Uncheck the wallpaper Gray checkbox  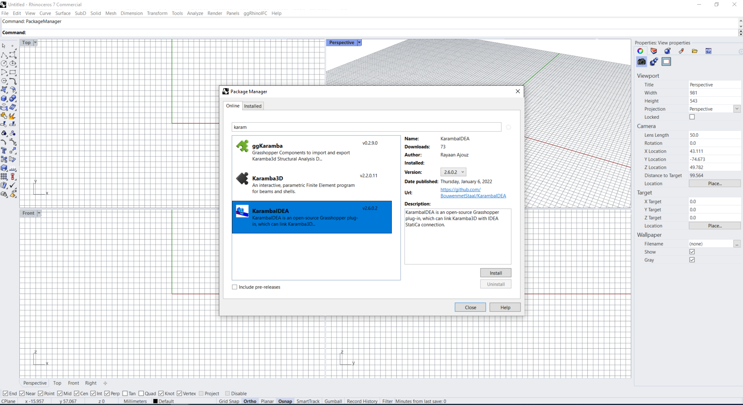pos(692,260)
